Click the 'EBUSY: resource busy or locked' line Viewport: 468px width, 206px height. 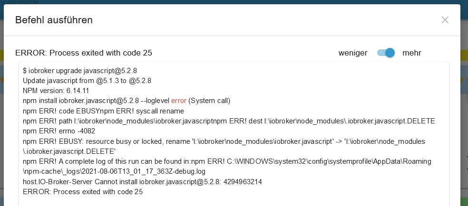224,141
